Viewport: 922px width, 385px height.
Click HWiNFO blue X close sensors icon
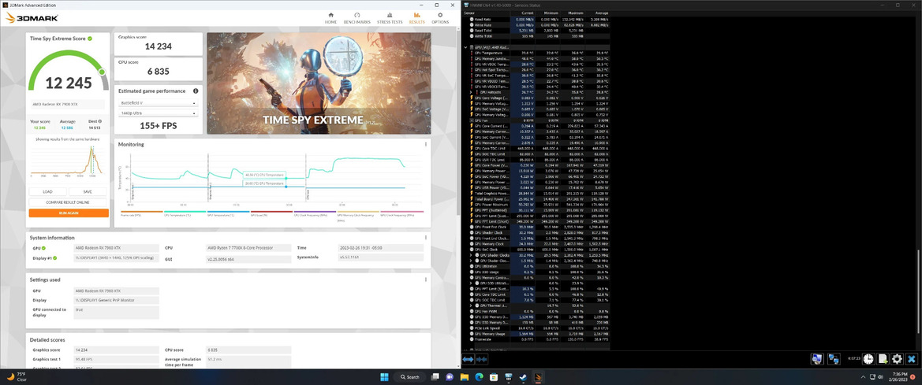point(912,358)
